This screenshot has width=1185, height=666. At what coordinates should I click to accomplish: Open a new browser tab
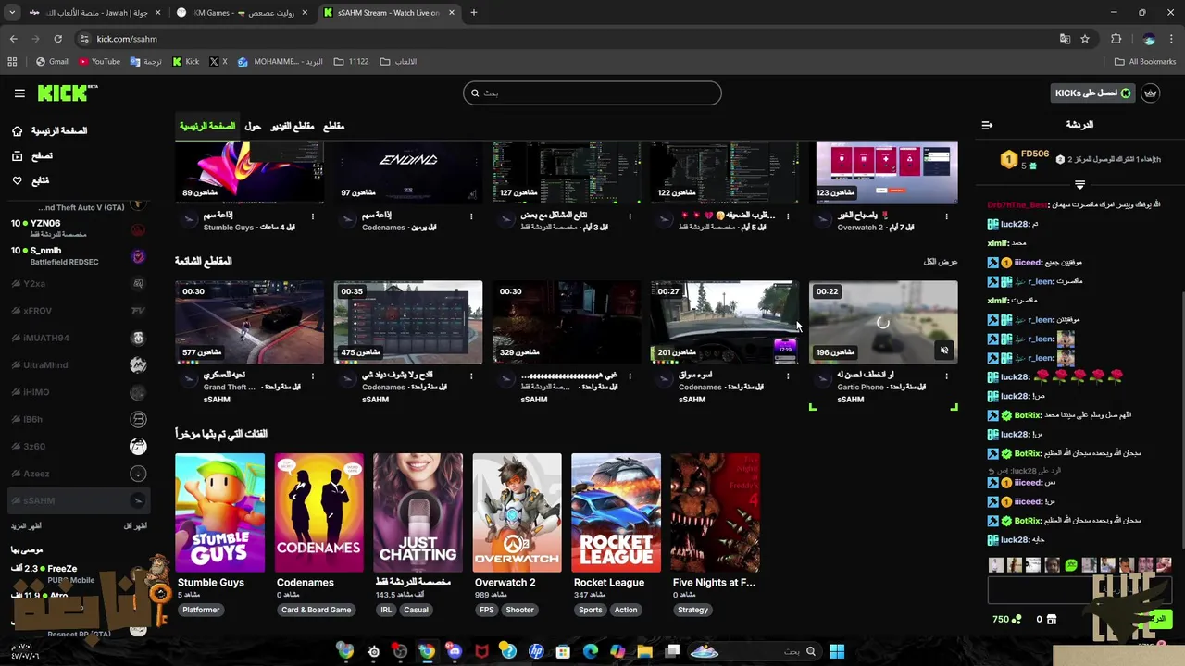coord(474,13)
